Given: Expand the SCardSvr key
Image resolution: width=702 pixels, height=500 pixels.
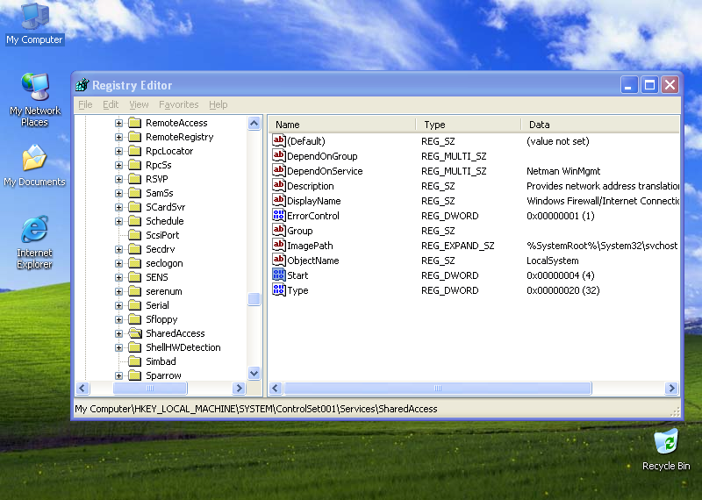Looking at the screenshot, I should 118,207.
